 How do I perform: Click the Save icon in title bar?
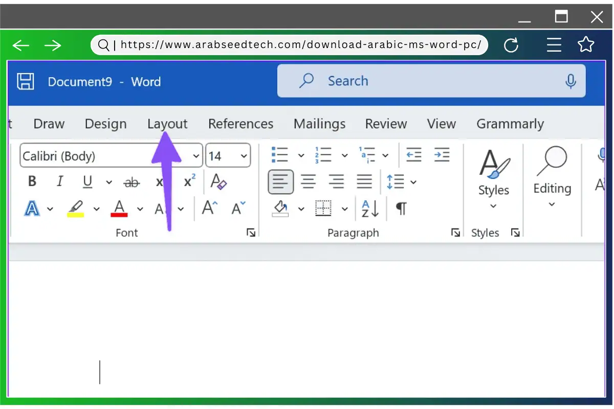(26, 81)
